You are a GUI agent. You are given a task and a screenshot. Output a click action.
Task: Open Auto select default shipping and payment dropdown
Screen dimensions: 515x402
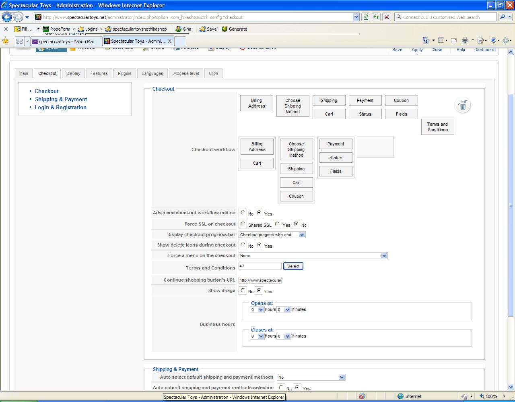(311, 377)
